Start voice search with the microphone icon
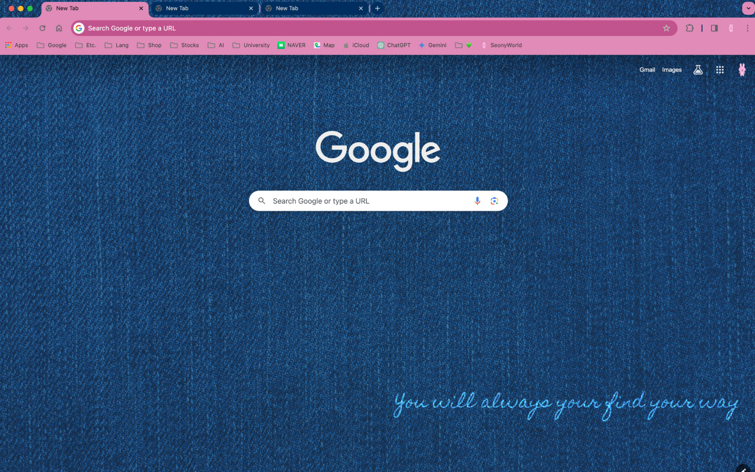The image size is (755, 472). click(x=477, y=201)
